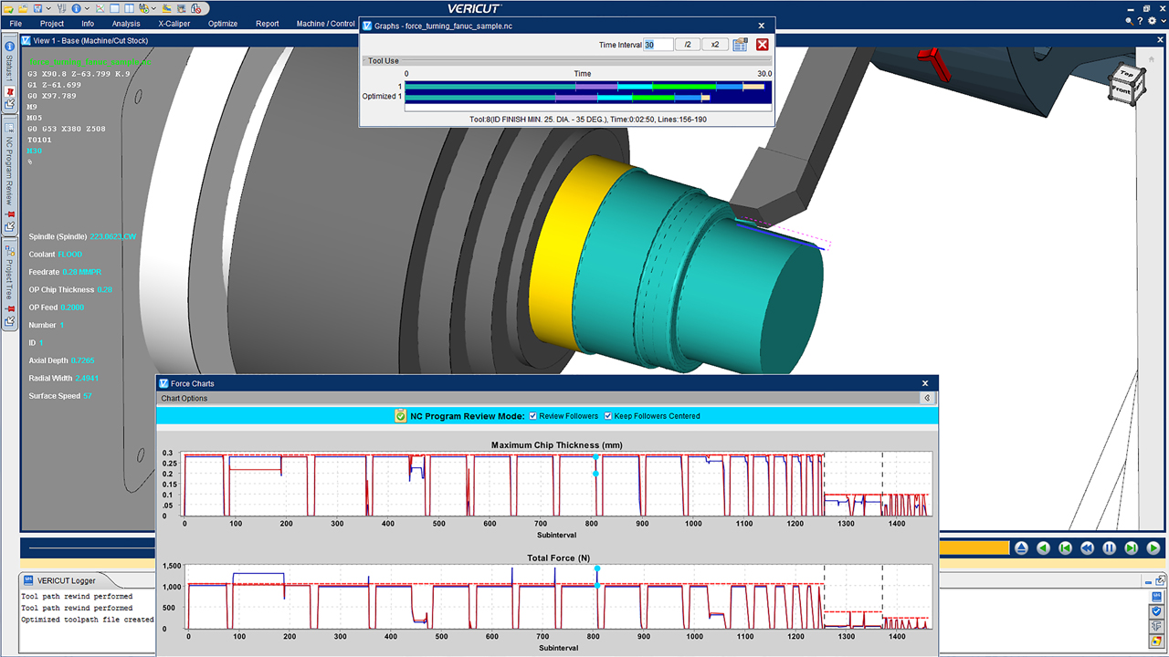Click the x2 time interval button
This screenshot has width=1169, height=657.
tap(715, 45)
